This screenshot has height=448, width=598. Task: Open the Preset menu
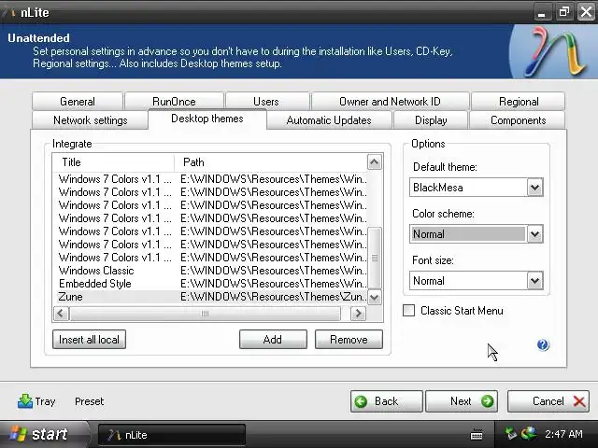[x=90, y=401]
